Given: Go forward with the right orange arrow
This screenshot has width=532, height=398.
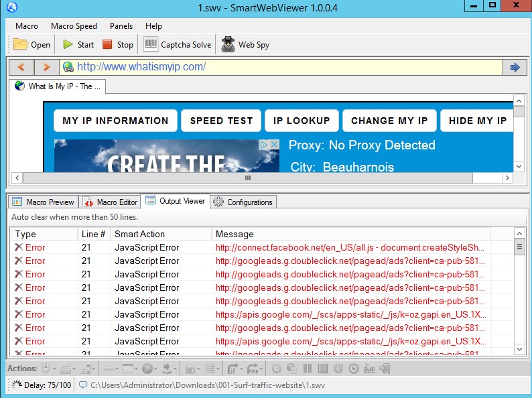Looking at the screenshot, I should point(46,67).
